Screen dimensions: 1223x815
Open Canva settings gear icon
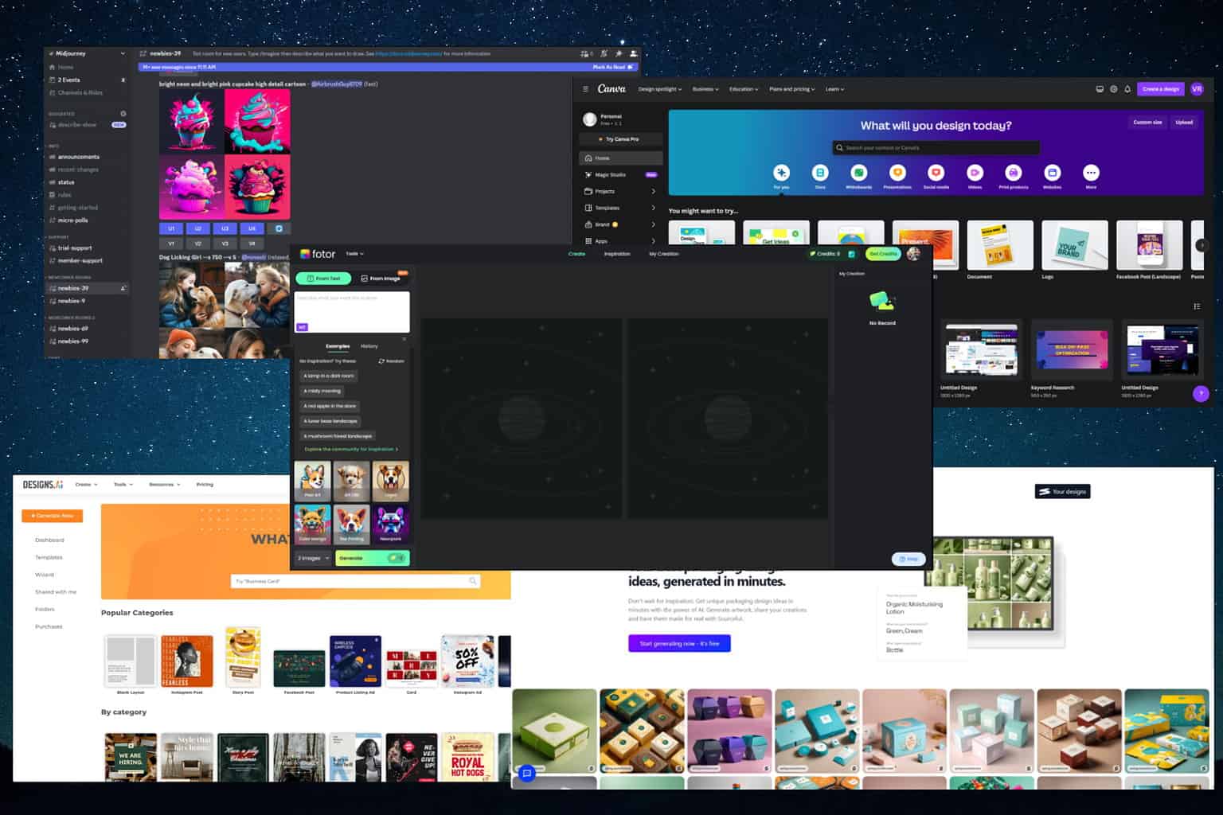tap(1114, 89)
